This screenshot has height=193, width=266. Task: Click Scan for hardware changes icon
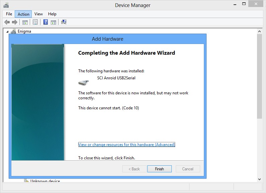64,22
